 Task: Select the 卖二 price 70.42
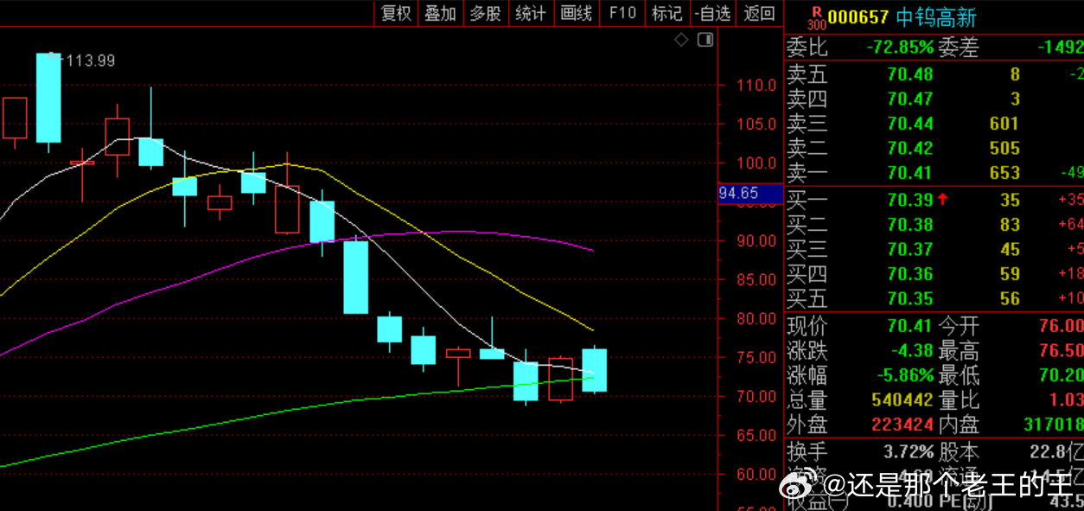pyautogui.click(x=910, y=148)
